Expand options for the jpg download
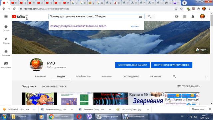This screenshot has width=213, height=120. [x=148, y=109]
